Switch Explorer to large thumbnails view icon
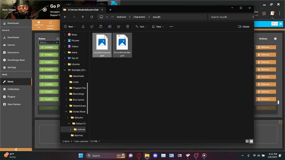The image size is (285, 160). tap(251, 141)
